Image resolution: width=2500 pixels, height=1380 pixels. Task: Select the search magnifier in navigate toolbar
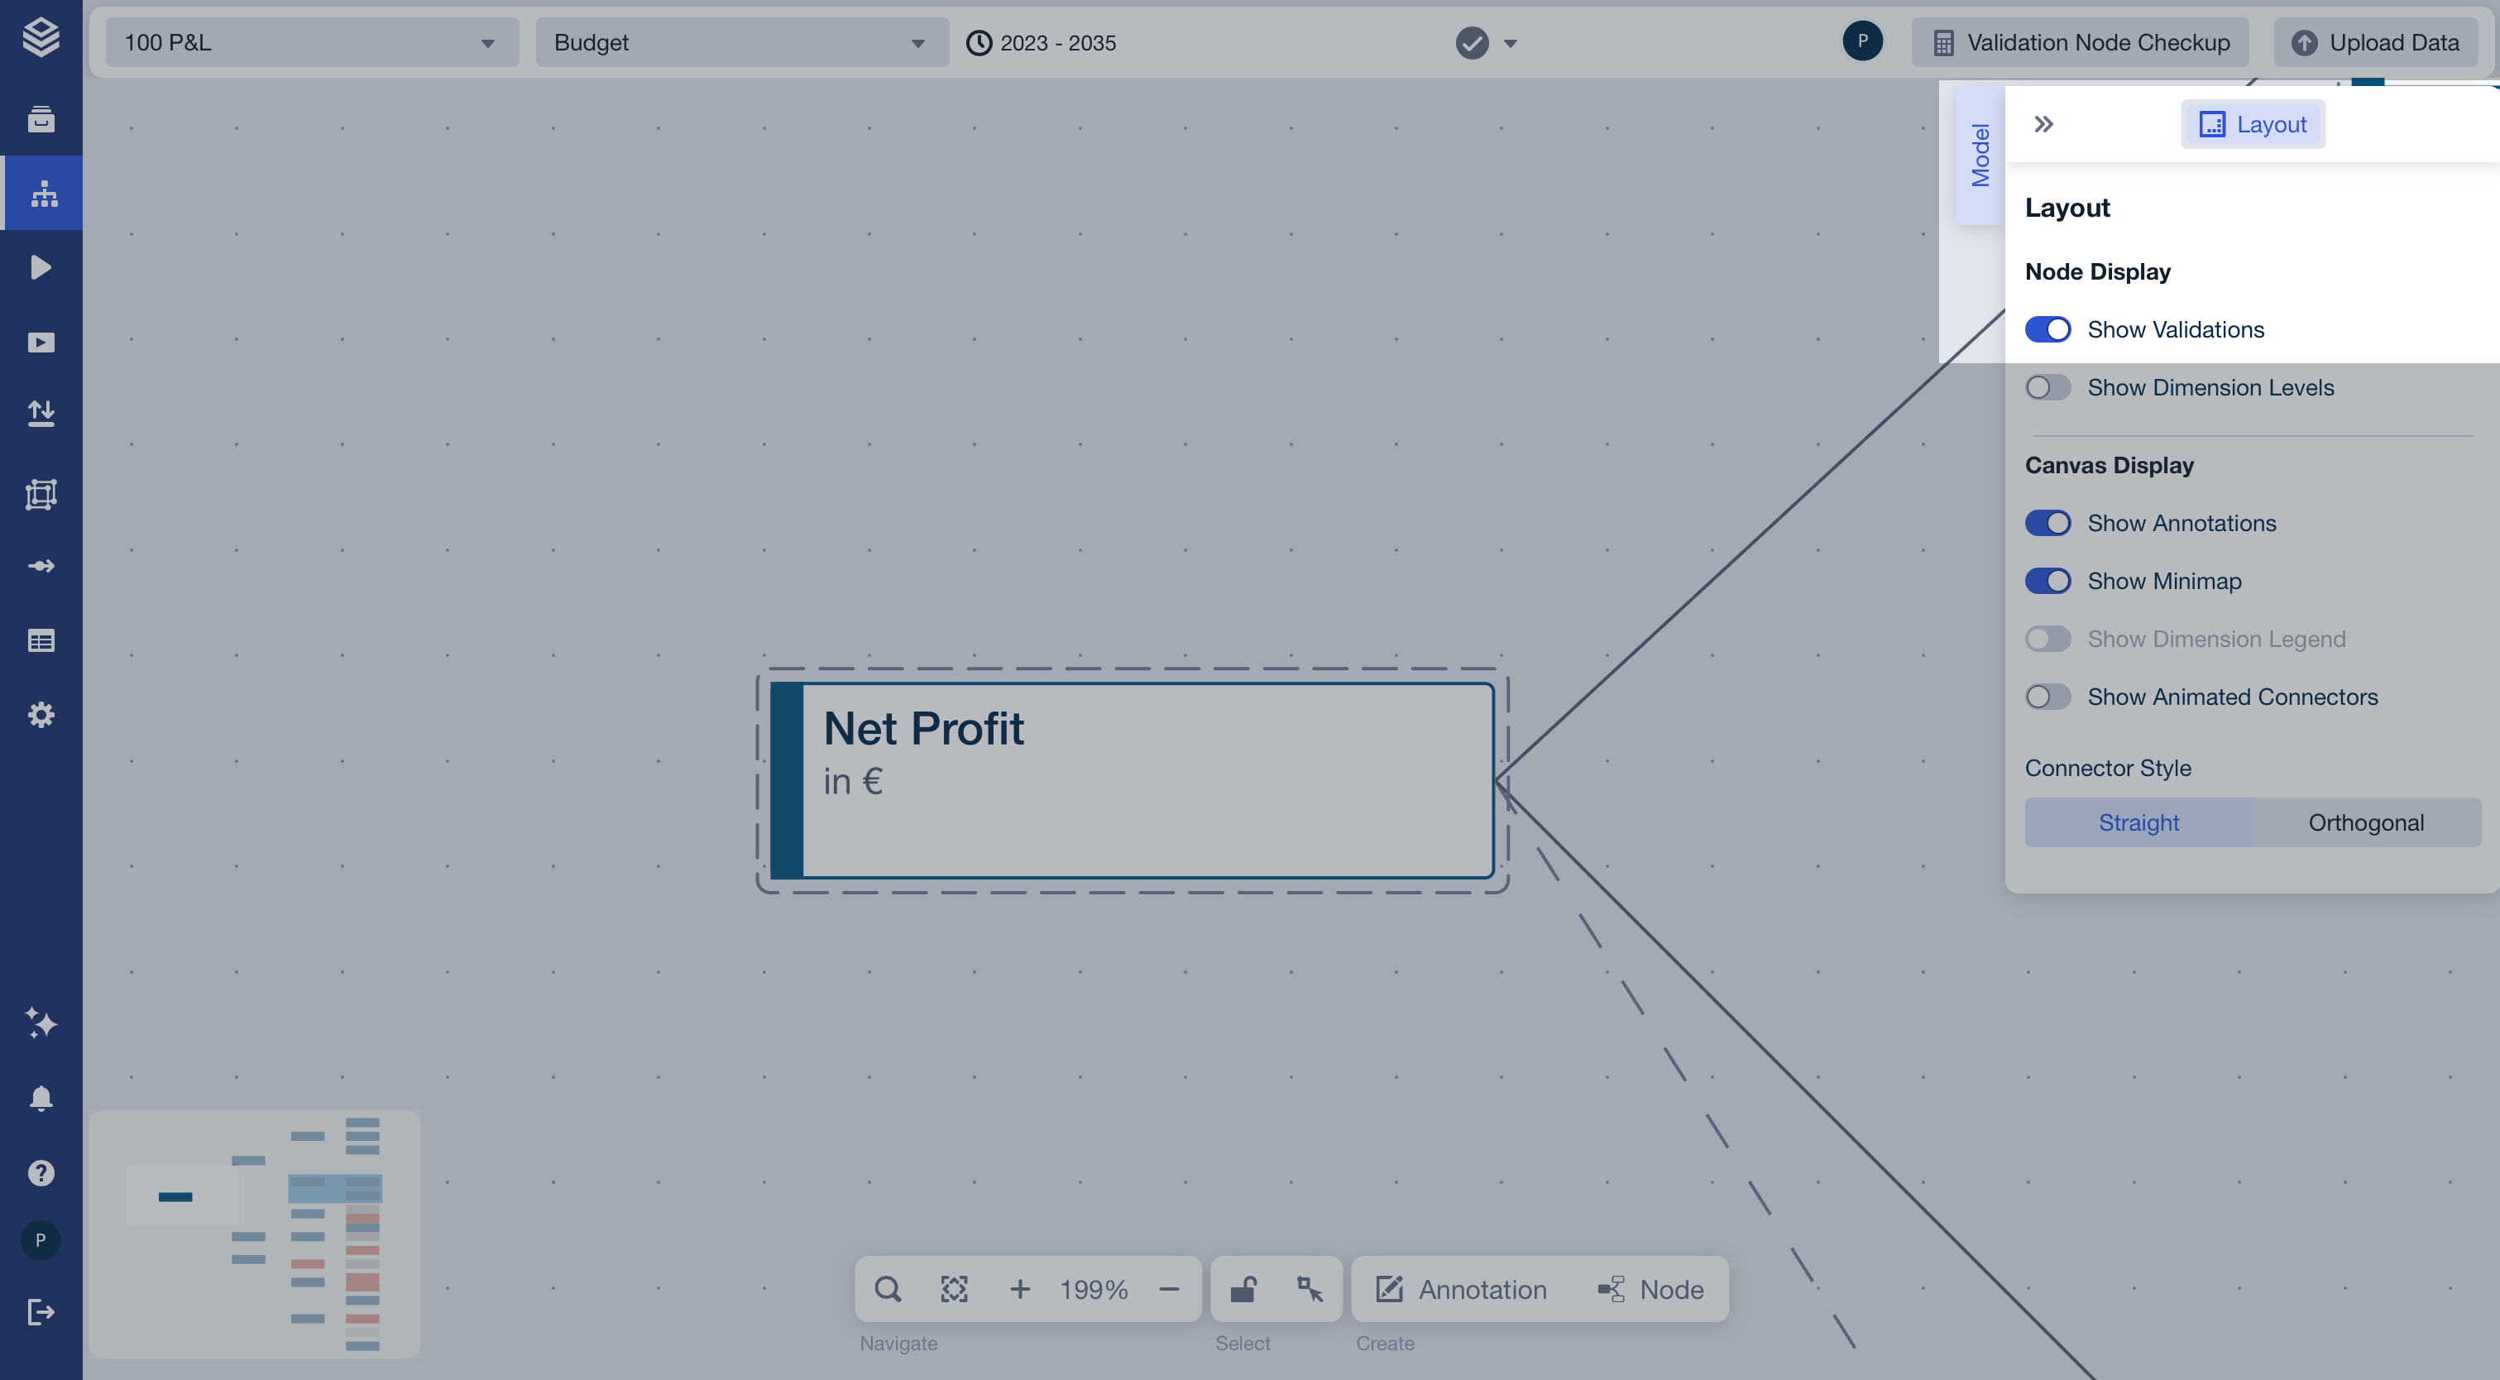[x=887, y=1289]
